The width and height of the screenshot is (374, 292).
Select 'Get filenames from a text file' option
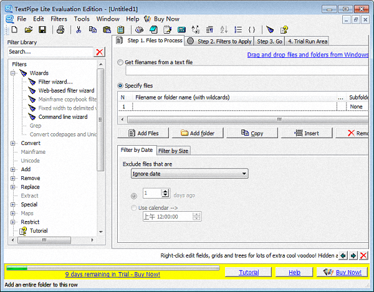coord(120,62)
